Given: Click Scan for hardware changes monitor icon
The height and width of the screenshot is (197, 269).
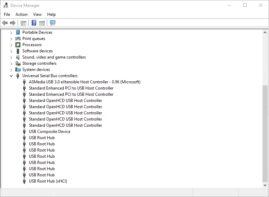Looking at the screenshot, I should [53, 23].
